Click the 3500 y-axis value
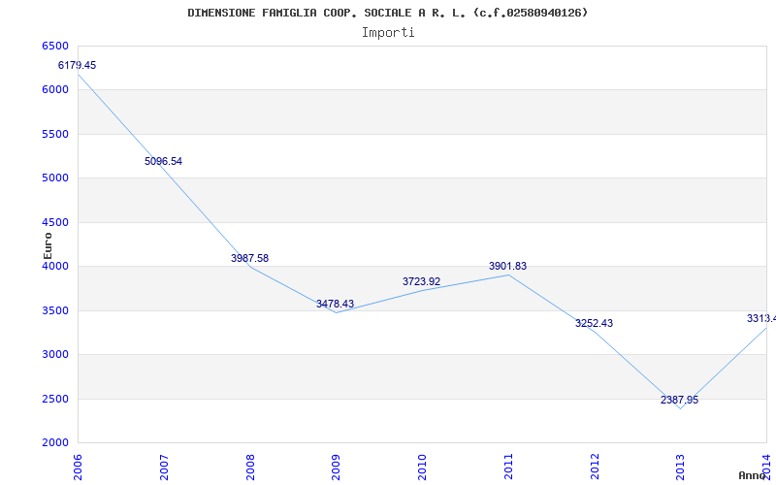This screenshot has height=485, width=776. coord(56,310)
